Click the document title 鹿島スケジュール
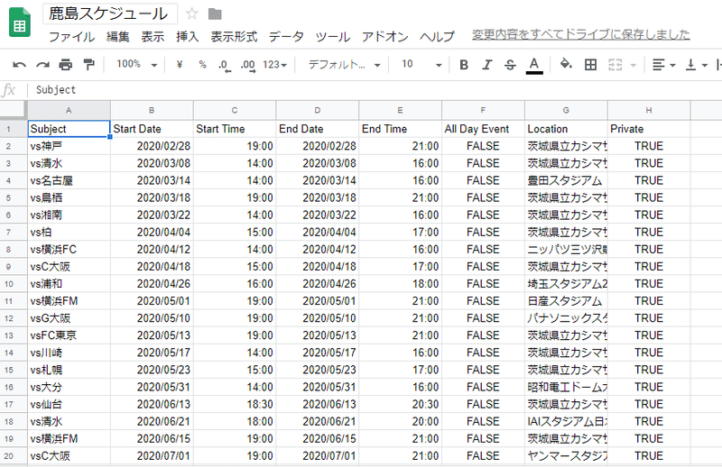The width and height of the screenshot is (722, 467). coord(109,14)
